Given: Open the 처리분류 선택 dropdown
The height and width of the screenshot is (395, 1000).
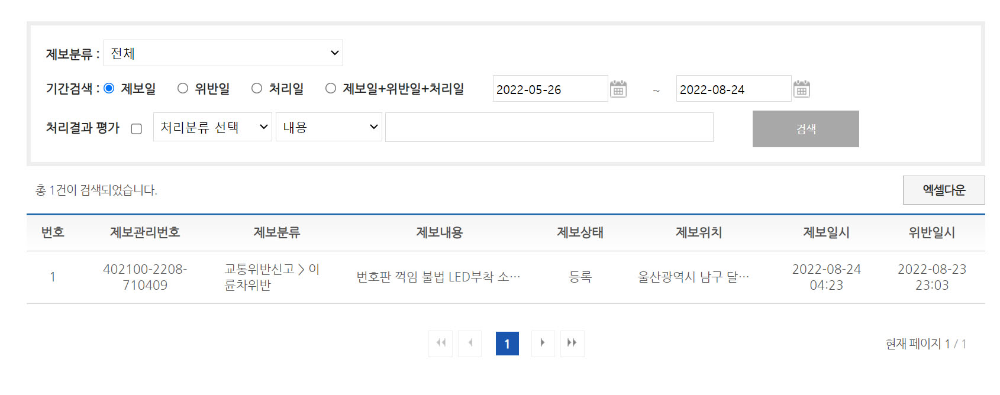Looking at the screenshot, I should pos(212,127).
